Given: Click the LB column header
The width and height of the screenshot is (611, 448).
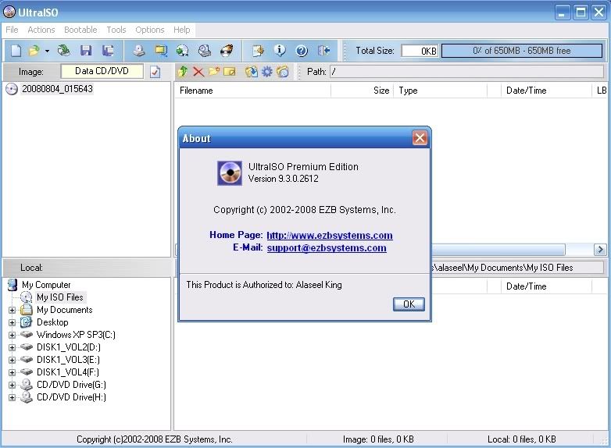Looking at the screenshot, I should click(x=601, y=91).
